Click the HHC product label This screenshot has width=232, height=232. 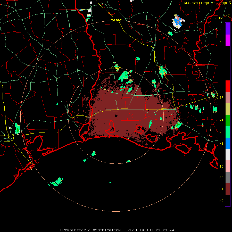[227, 15]
